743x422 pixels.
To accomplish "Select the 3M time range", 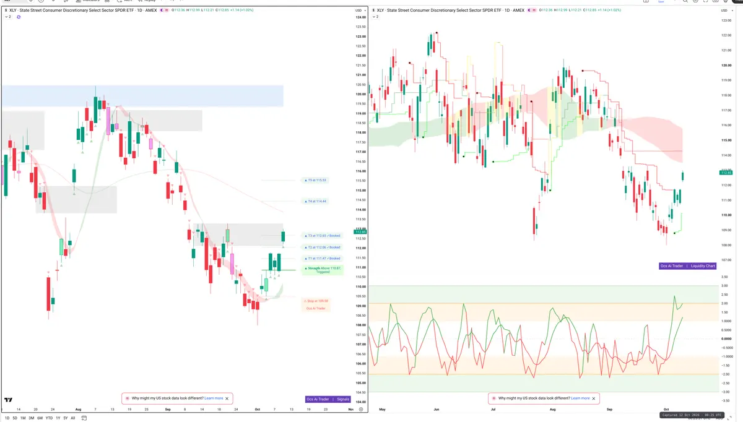I will pos(32,418).
